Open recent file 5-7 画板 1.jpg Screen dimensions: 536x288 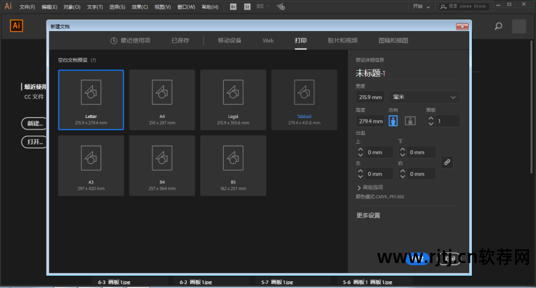pos(277,282)
